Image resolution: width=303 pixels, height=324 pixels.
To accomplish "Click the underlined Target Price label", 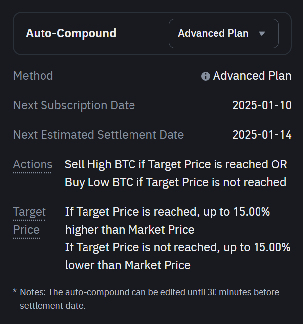I will [29, 221].
